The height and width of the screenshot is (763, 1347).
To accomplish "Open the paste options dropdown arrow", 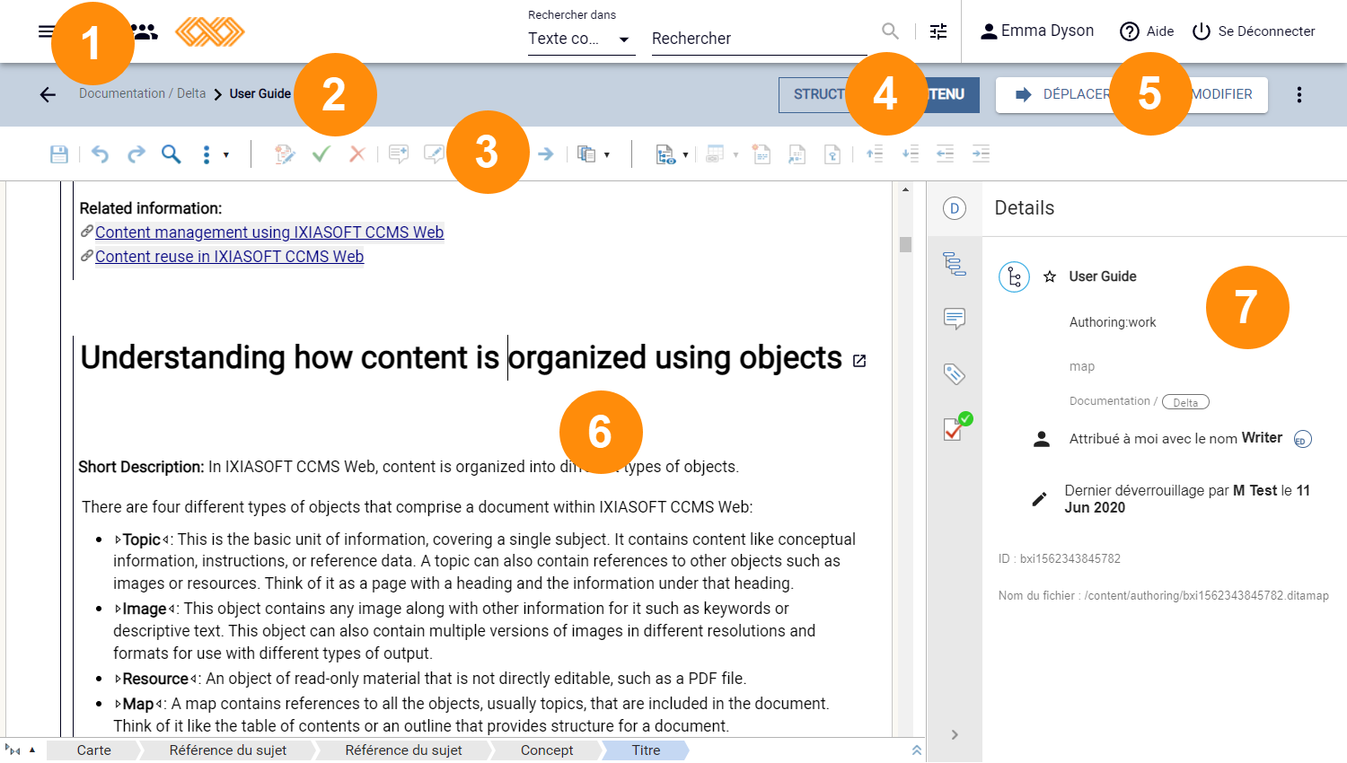I will pyautogui.click(x=607, y=155).
